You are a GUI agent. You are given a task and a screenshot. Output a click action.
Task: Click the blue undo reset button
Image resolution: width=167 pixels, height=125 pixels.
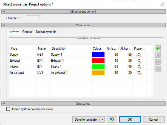click(x=112, y=119)
